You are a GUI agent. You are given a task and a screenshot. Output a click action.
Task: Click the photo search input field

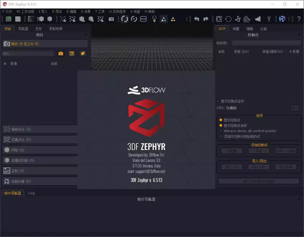28,54
